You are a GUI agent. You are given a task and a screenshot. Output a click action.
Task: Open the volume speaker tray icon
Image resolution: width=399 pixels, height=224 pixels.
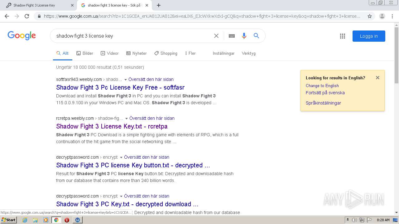tap(354, 220)
